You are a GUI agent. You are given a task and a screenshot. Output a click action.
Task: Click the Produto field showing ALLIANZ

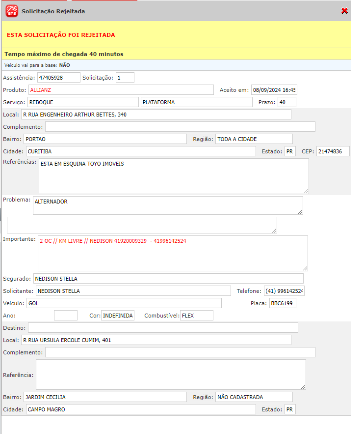coord(121,90)
